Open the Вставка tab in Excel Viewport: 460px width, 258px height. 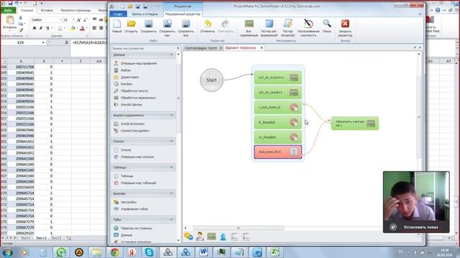pyautogui.click(x=47, y=10)
